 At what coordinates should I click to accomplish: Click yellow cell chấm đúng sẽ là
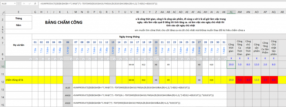click(19, 80)
